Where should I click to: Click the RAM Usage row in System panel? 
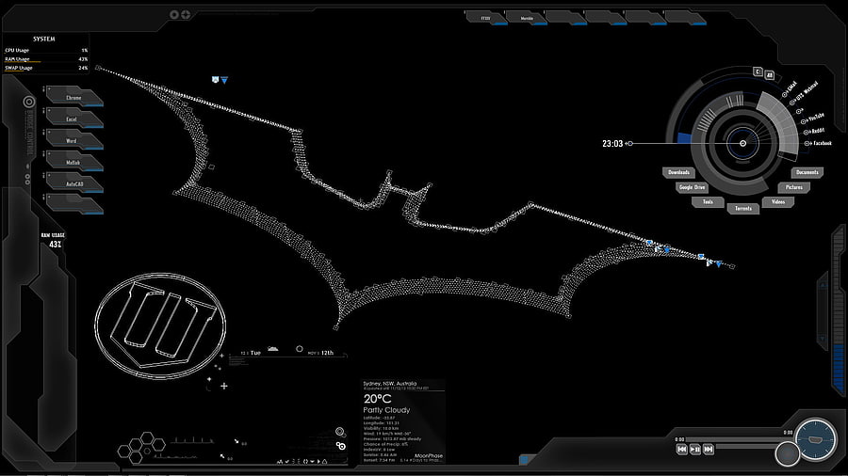(46, 59)
